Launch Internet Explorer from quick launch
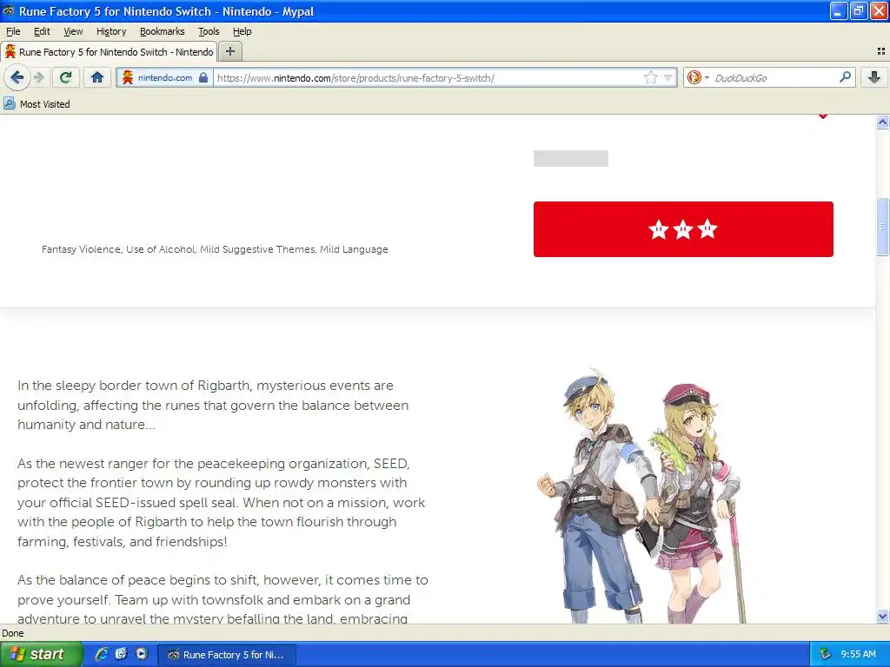 102,654
